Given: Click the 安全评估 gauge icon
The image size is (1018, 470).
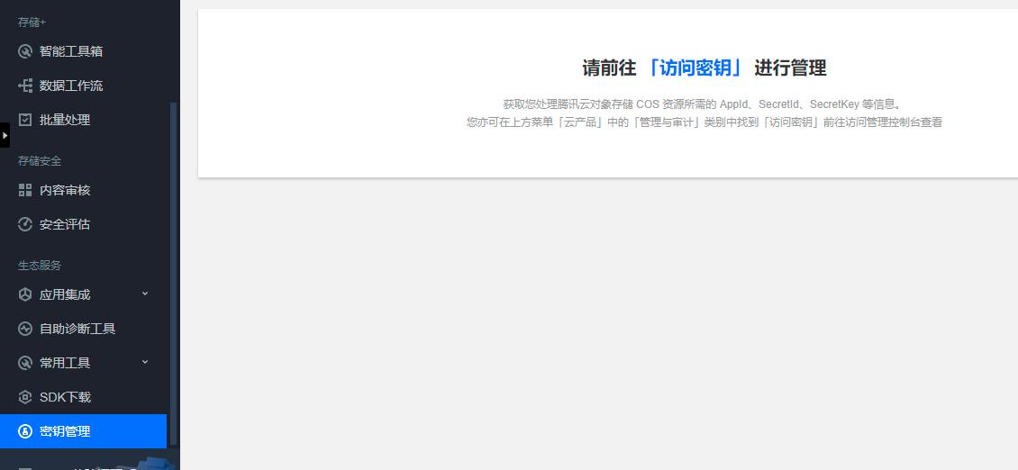Looking at the screenshot, I should point(25,224).
